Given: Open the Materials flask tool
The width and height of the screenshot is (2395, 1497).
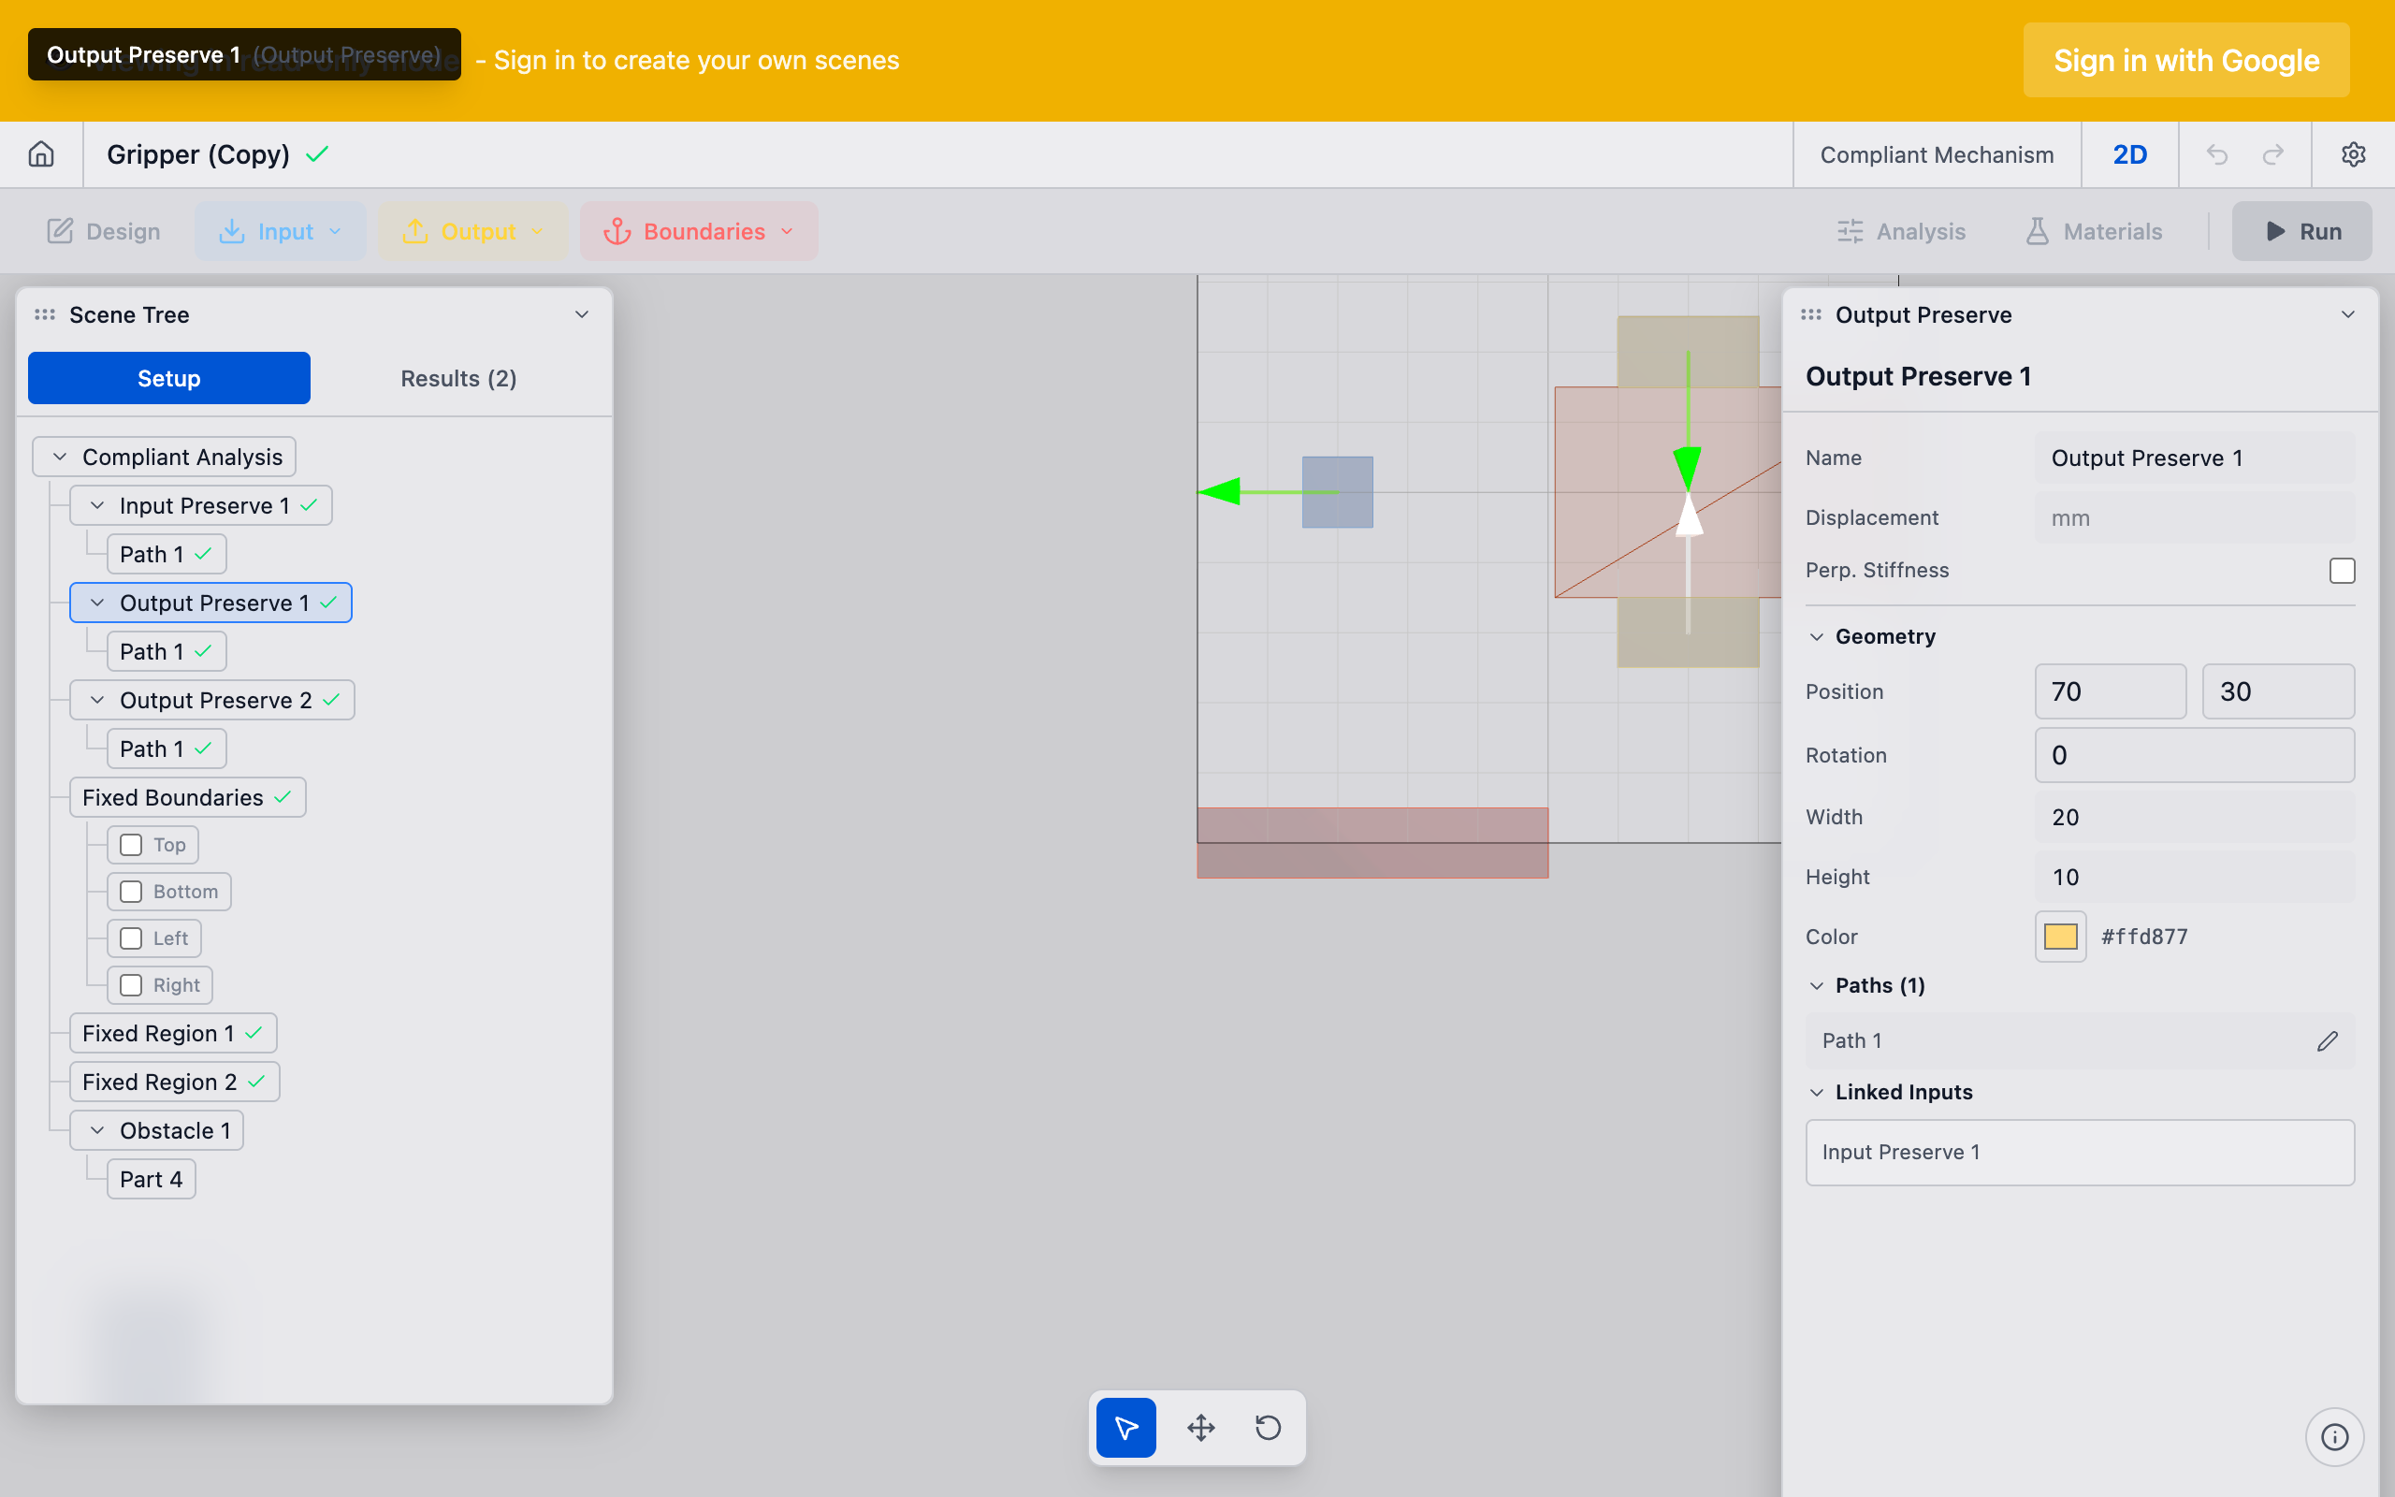Looking at the screenshot, I should coord(2093,232).
